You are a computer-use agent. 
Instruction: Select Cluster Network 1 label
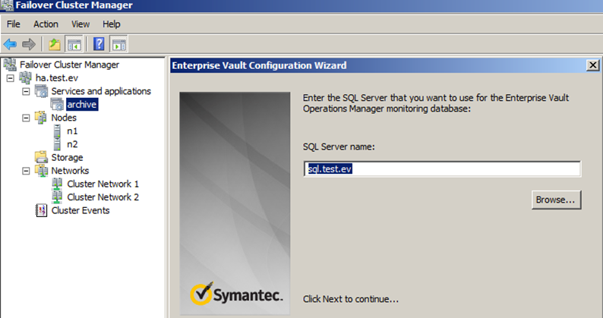coord(103,184)
